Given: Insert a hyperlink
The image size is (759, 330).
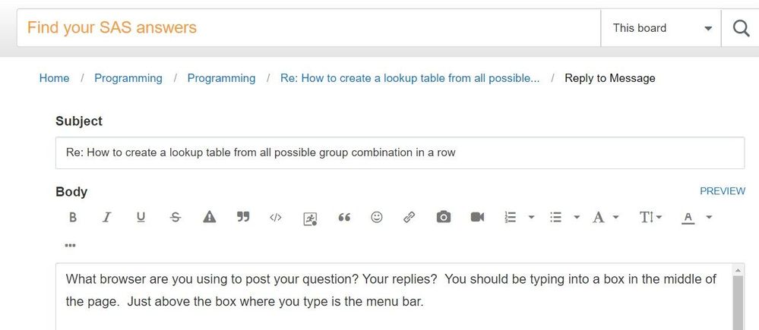Looking at the screenshot, I should pyautogui.click(x=410, y=218).
